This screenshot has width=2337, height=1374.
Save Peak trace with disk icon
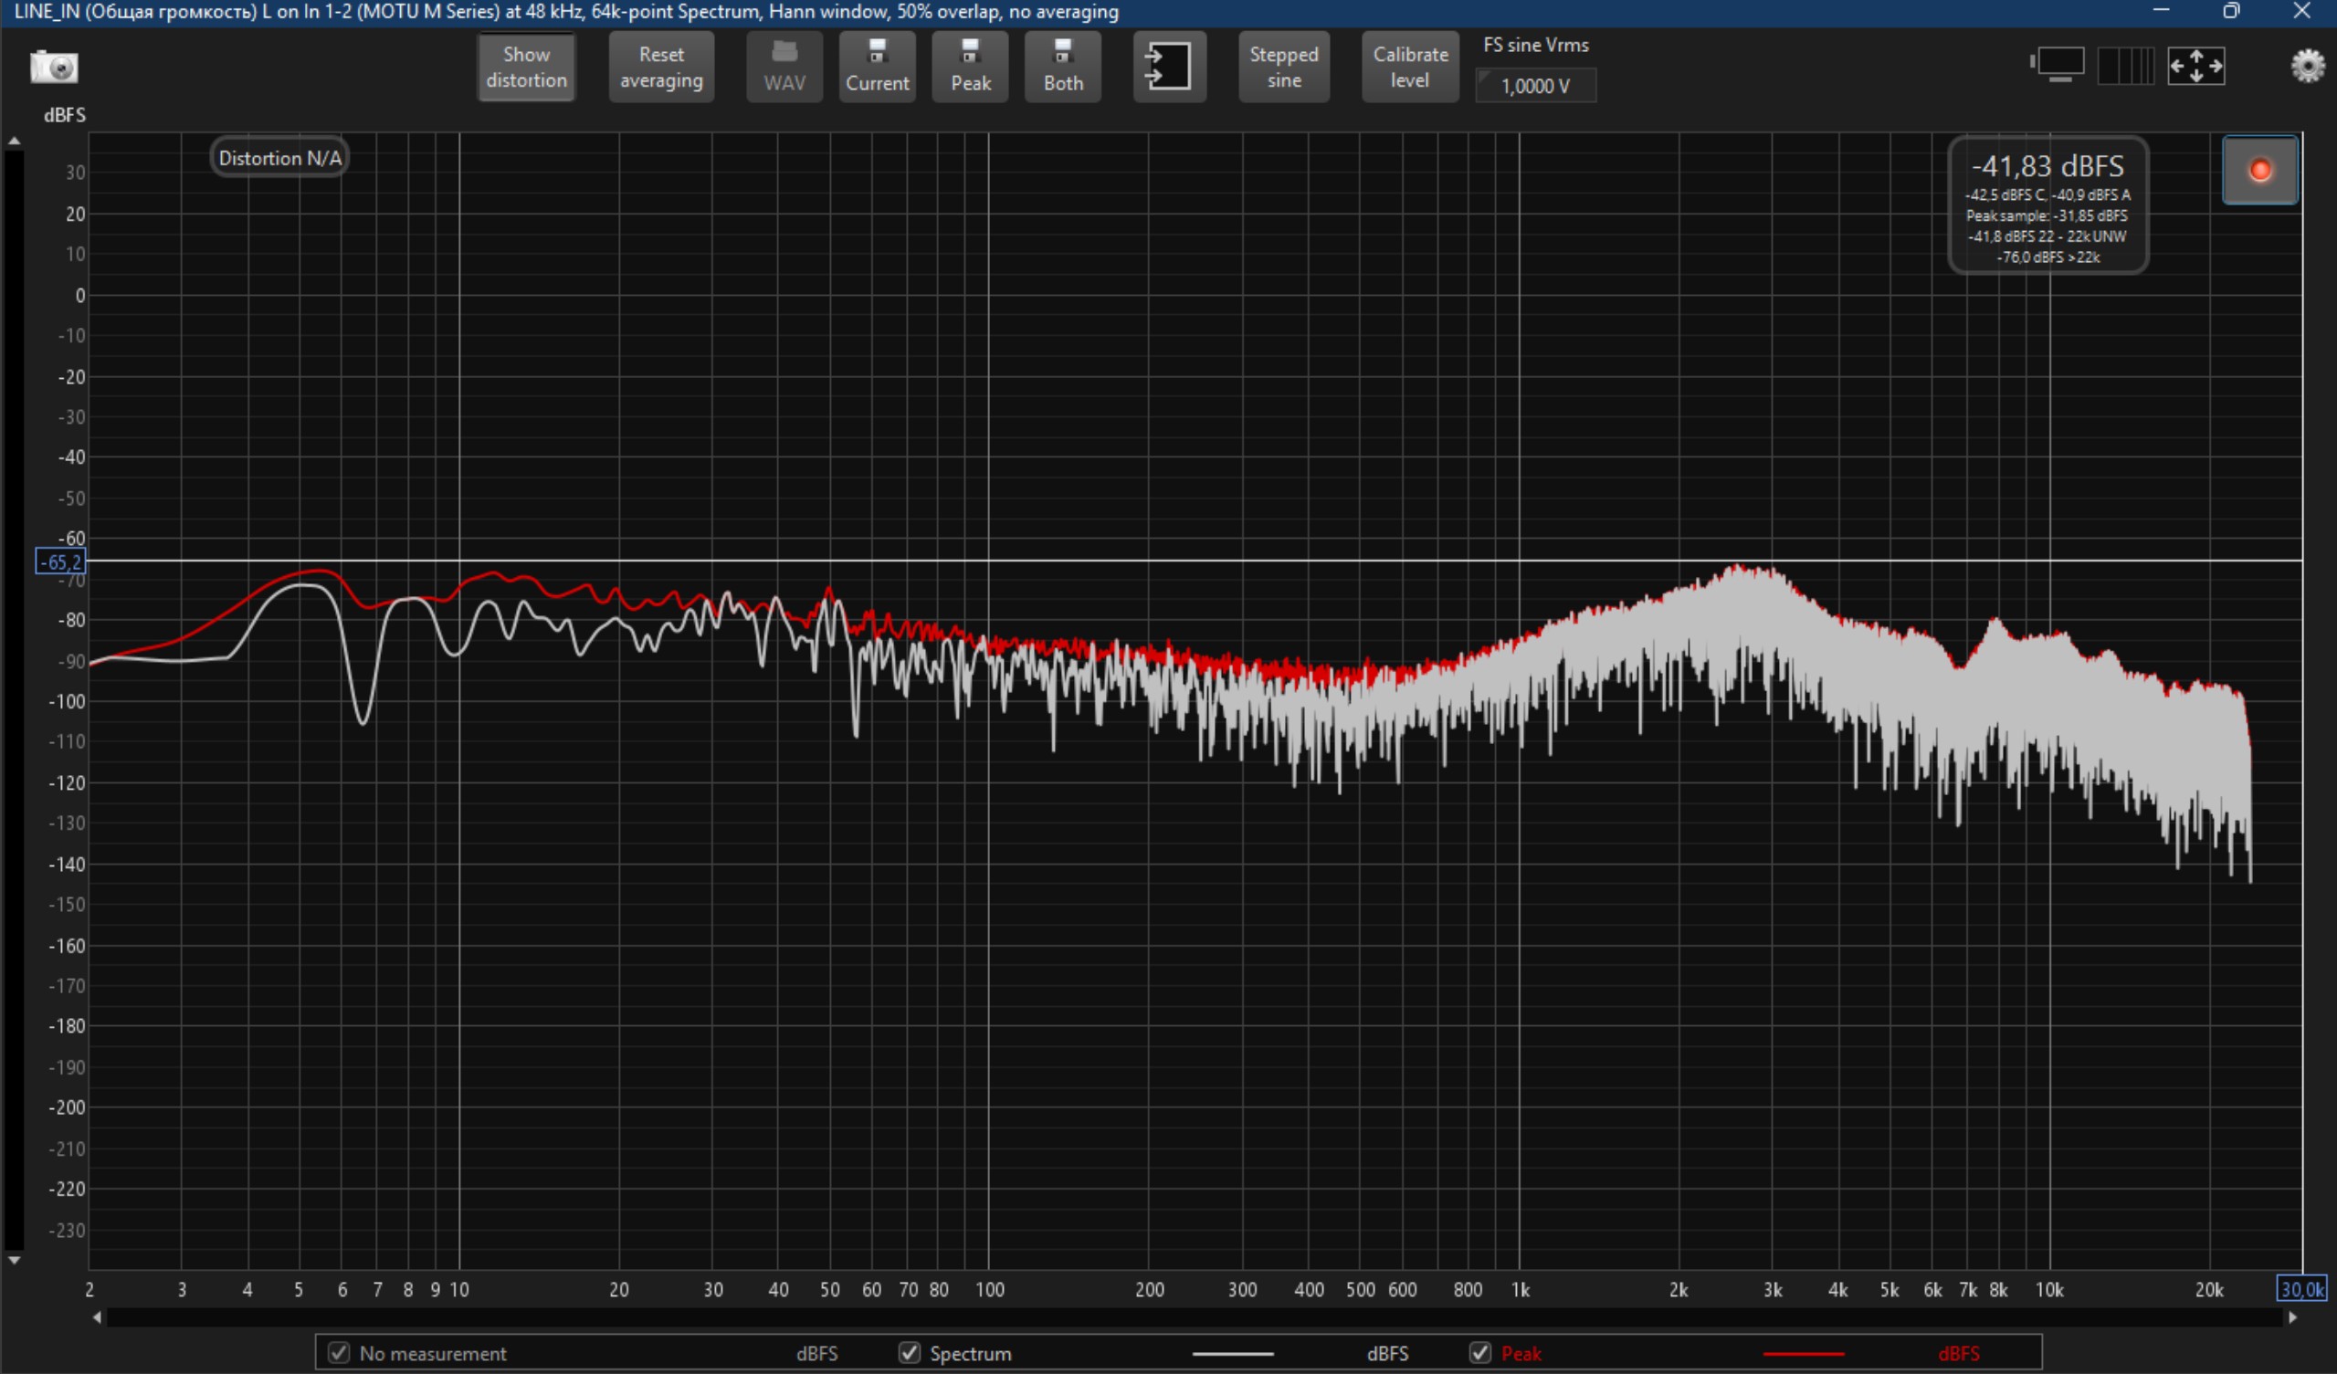pos(969,67)
